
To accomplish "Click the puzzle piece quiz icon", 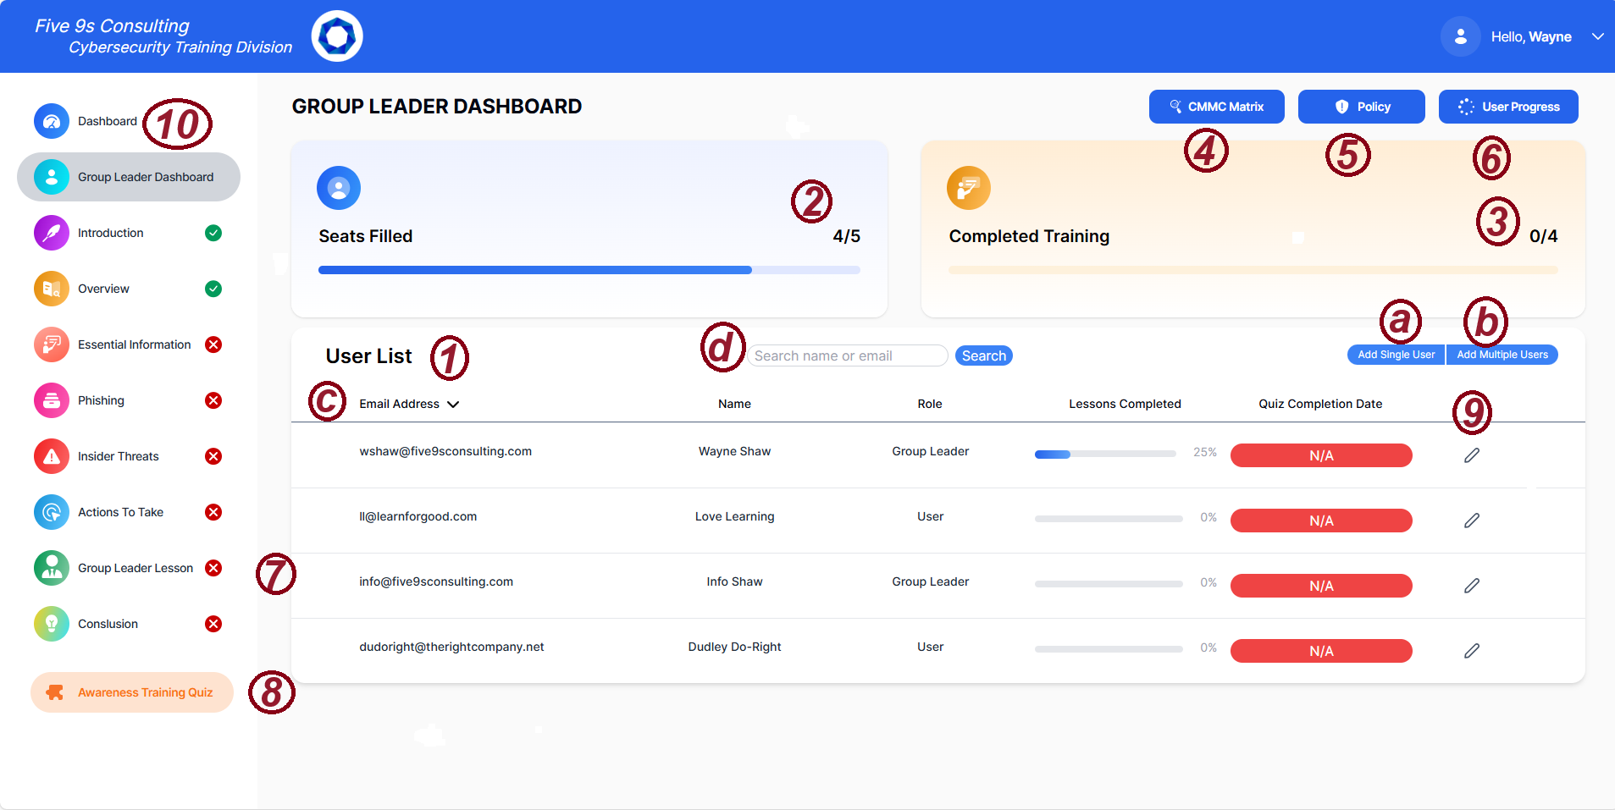I will (55, 692).
